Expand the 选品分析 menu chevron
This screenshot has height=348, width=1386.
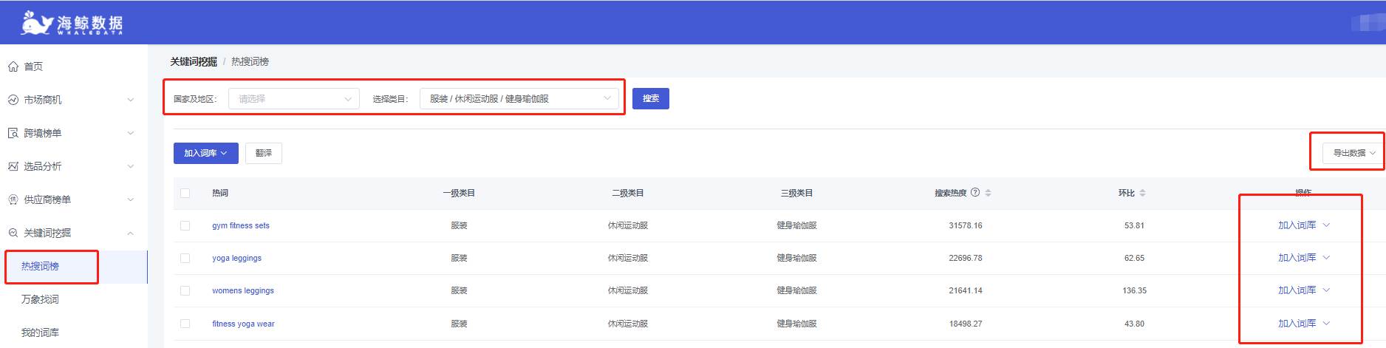[x=131, y=166]
